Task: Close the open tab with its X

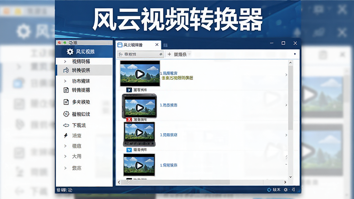Action: tap(157, 45)
